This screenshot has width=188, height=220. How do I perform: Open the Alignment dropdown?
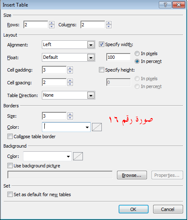click(x=91, y=45)
